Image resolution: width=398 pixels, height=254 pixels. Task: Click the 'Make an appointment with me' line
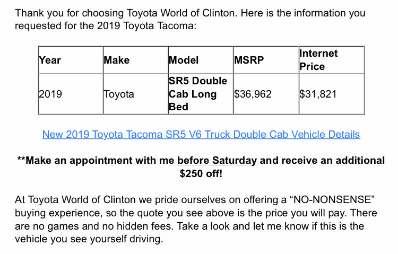pyautogui.click(x=201, y=161)
